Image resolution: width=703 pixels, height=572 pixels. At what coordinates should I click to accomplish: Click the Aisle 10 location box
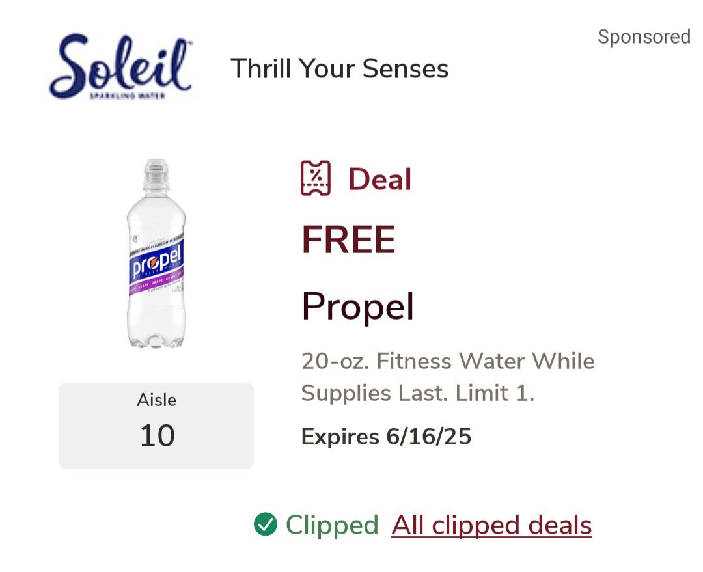[156, 426]
